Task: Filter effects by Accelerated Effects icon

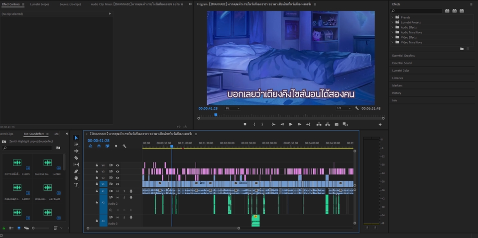Action: pos(447,11)
